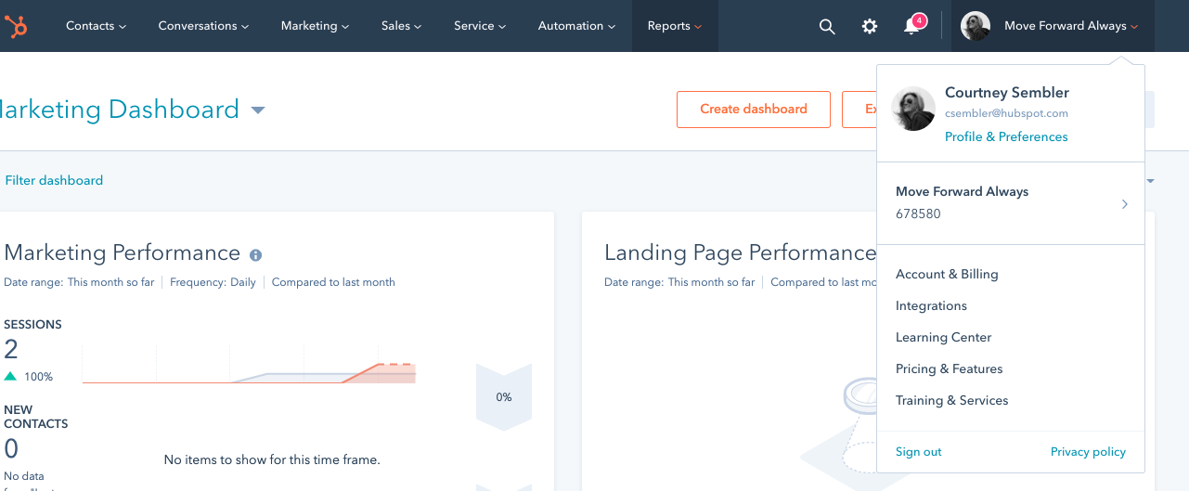Expand the Move Forward Always account chevron

tap(1124, 203)
